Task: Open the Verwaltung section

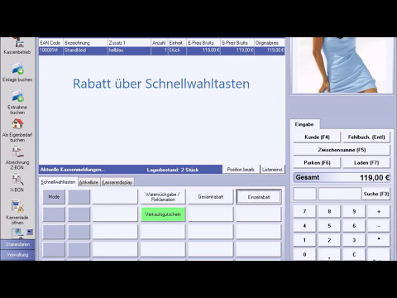Action: point(17,255)
